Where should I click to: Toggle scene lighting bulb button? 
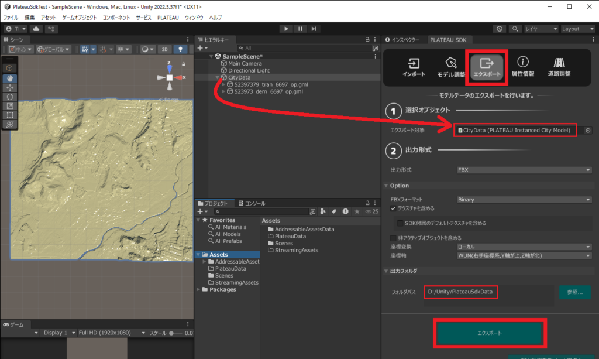(x=180, y=49)
